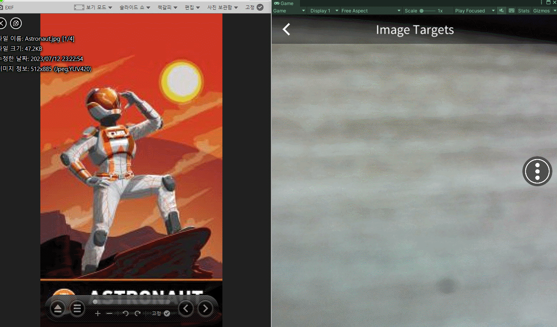Image resolution: width=557 pixels, height=327 pixels.
Task: Open the Play Focused dropdown
Action: pos(475,11)
